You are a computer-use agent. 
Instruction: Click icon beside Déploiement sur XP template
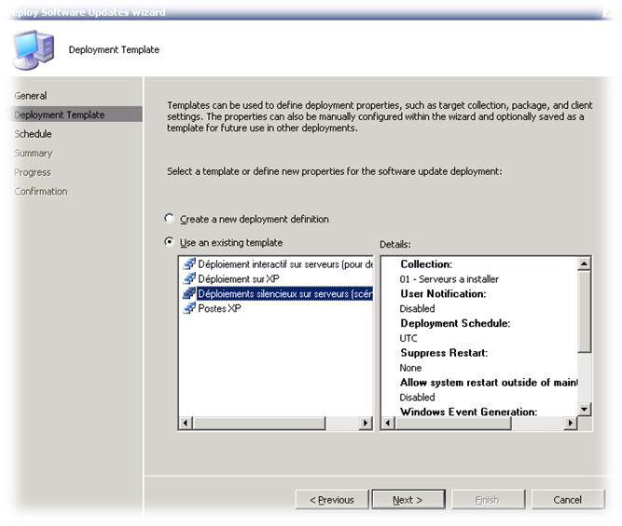coord(188,279)
